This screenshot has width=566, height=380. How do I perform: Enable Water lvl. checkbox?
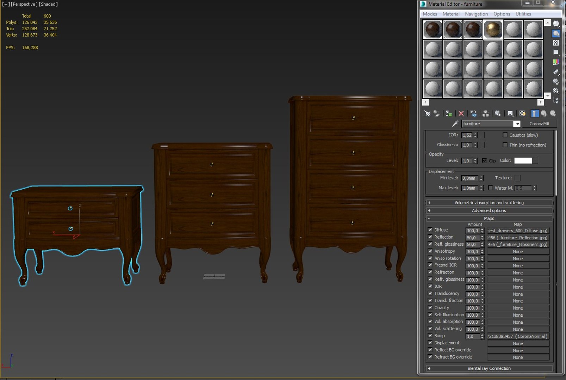click(490, 188)
